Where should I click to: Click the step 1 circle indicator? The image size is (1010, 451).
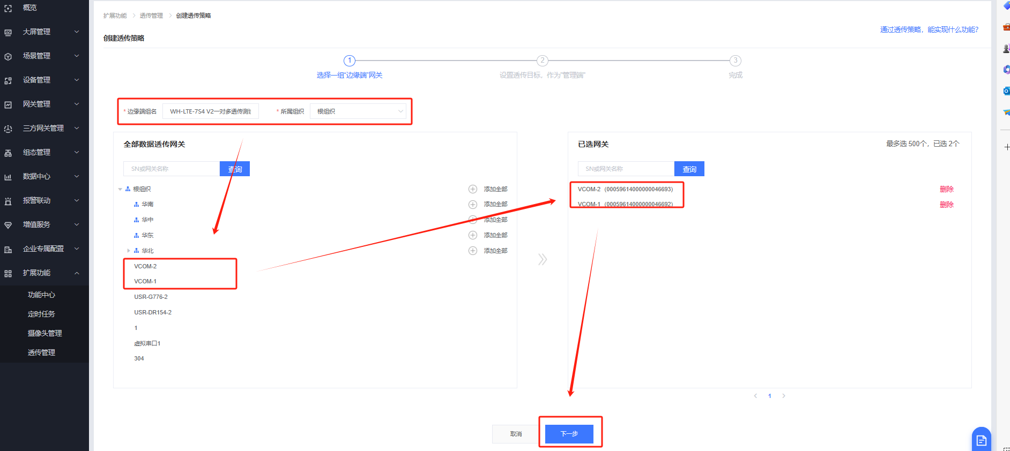pyautogui.click(x=350, y=61)
